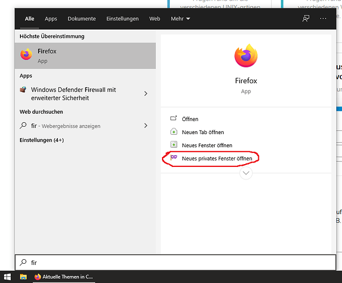The image size is (342, 283).
Task: Click the Web durchsuchen heading
Action: [41, 112]
